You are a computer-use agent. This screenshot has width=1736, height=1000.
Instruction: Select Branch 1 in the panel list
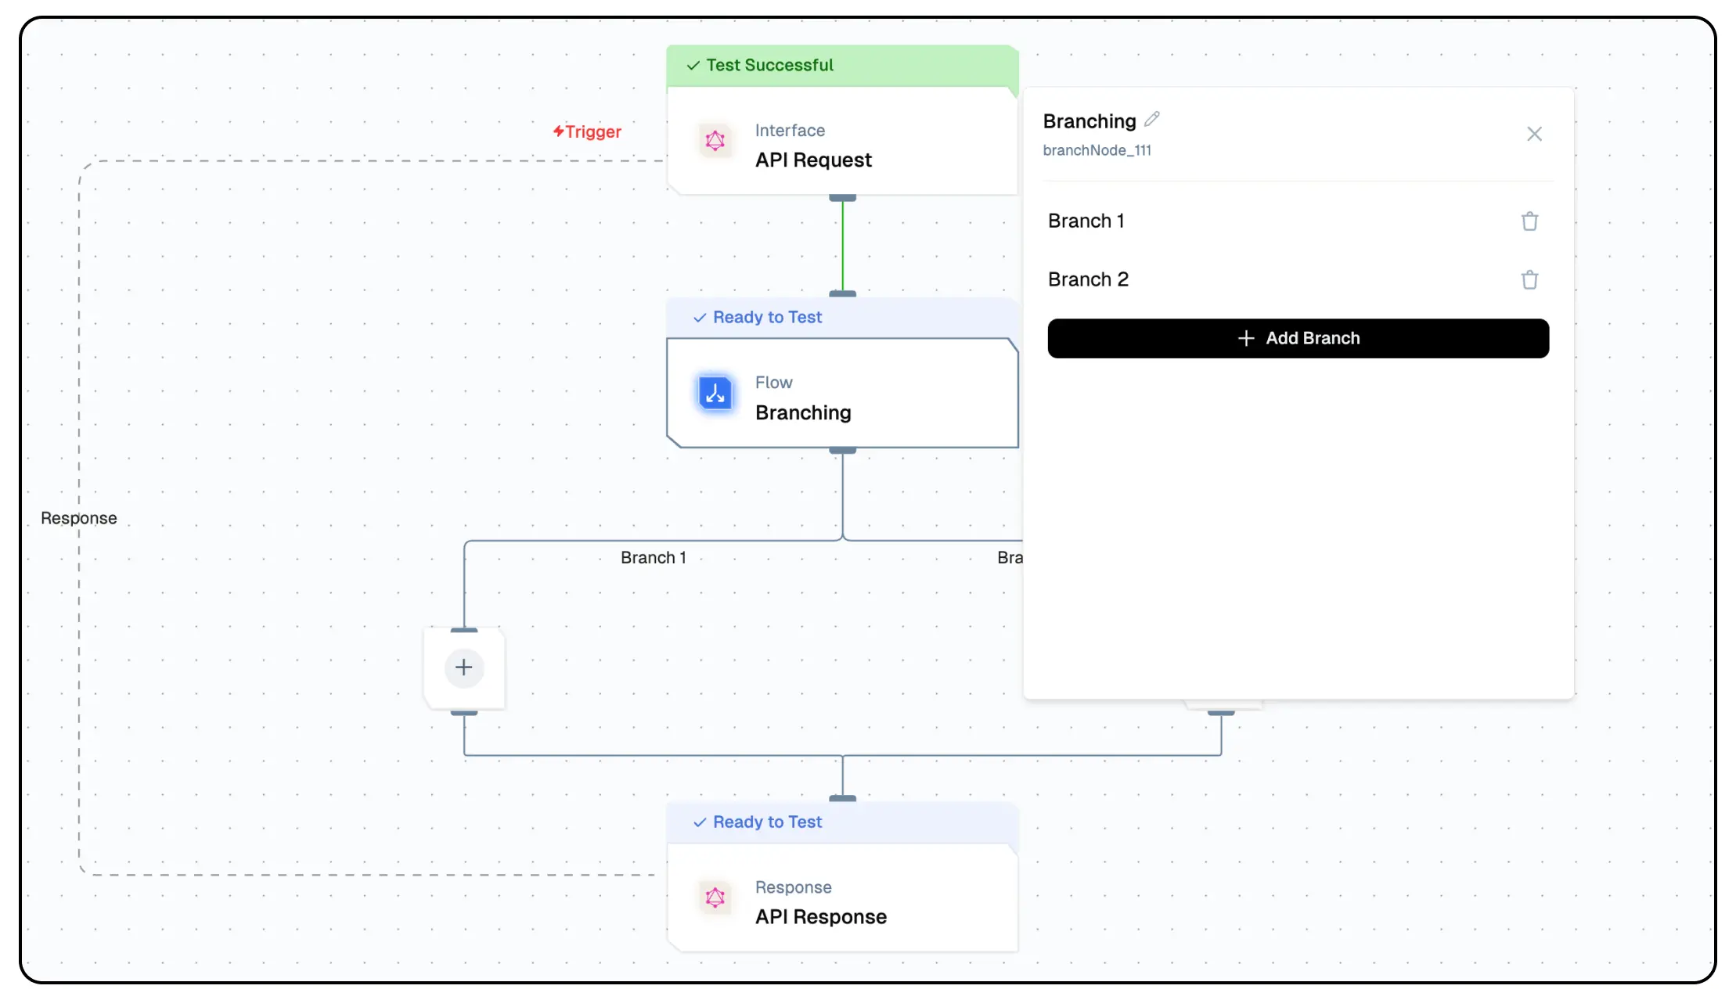(1086, 221)
